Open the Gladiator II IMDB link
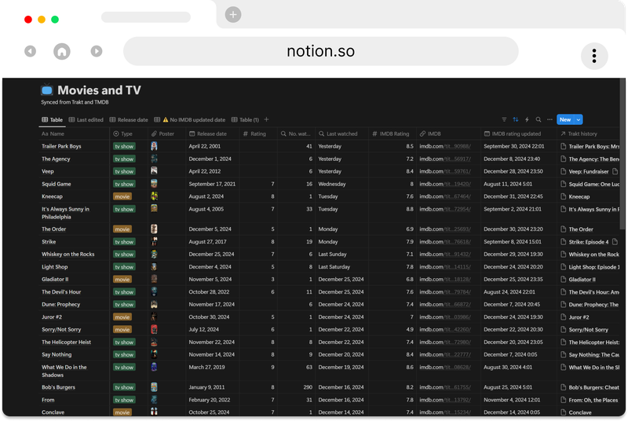This screenshot has height=421, width=628. point(445,279)
